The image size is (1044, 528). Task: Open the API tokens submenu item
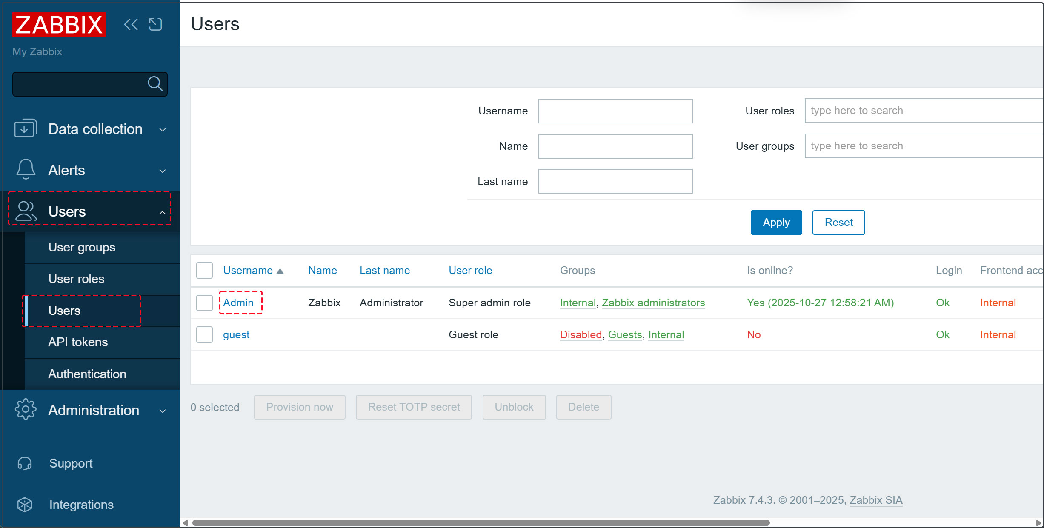(x=78, y=342)
